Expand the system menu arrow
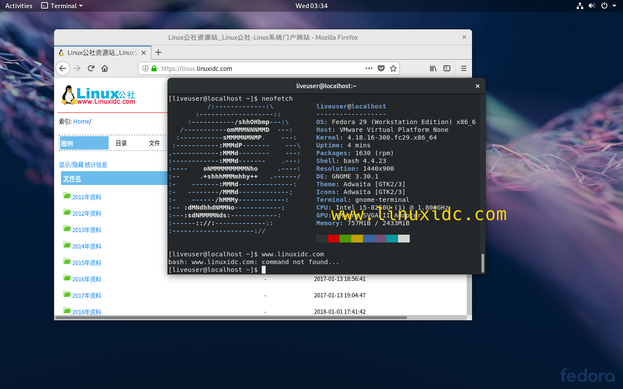The height and width of the screenshot is (389, 623). click(614, 6)
